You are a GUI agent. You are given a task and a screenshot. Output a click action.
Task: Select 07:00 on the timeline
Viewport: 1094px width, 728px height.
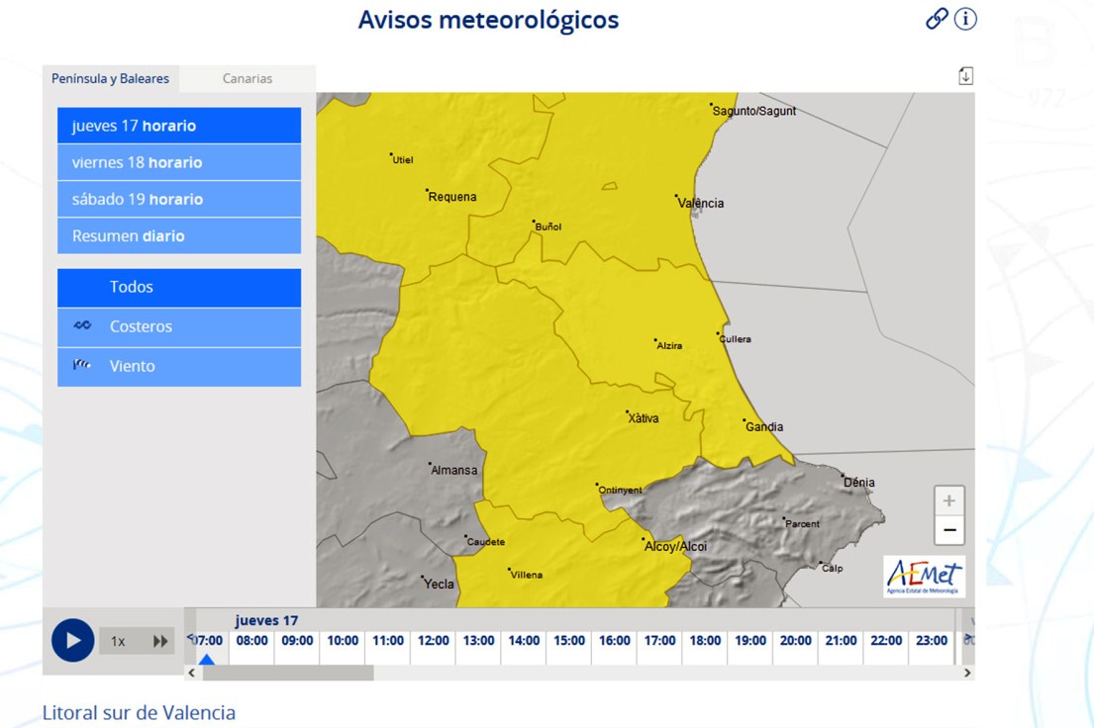(x=207, y=641)
